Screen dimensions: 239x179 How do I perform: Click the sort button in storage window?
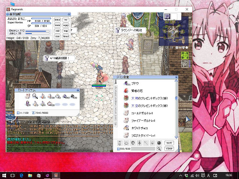point(169,143)
